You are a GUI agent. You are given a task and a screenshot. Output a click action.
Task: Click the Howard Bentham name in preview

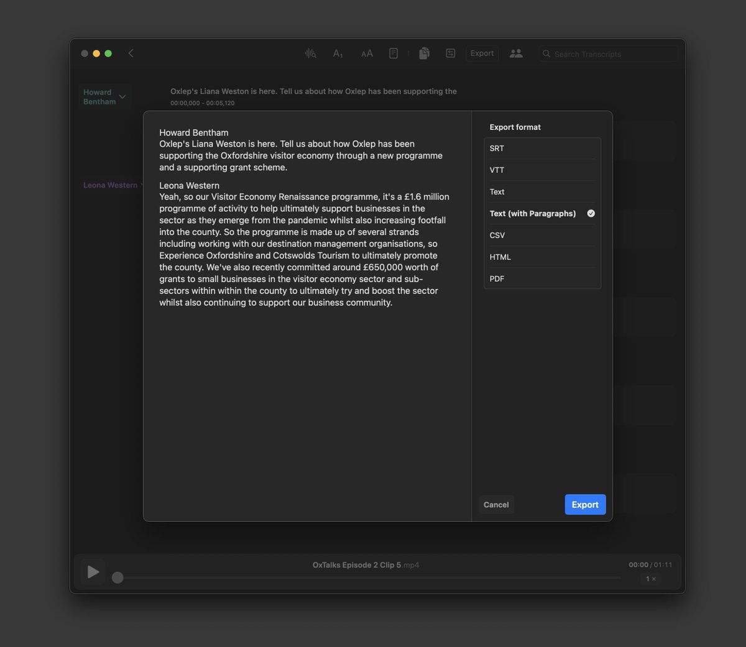point(193,132)
